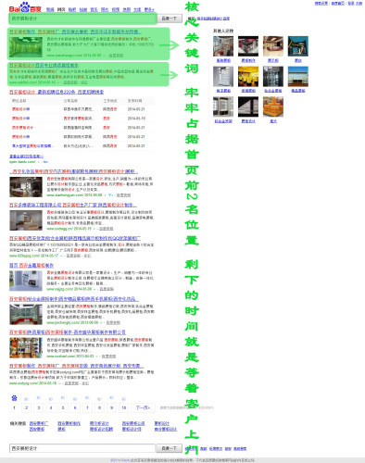365x463 pixels.
Task: Click the top 百度一下 search button
Action: pos(170,19)
